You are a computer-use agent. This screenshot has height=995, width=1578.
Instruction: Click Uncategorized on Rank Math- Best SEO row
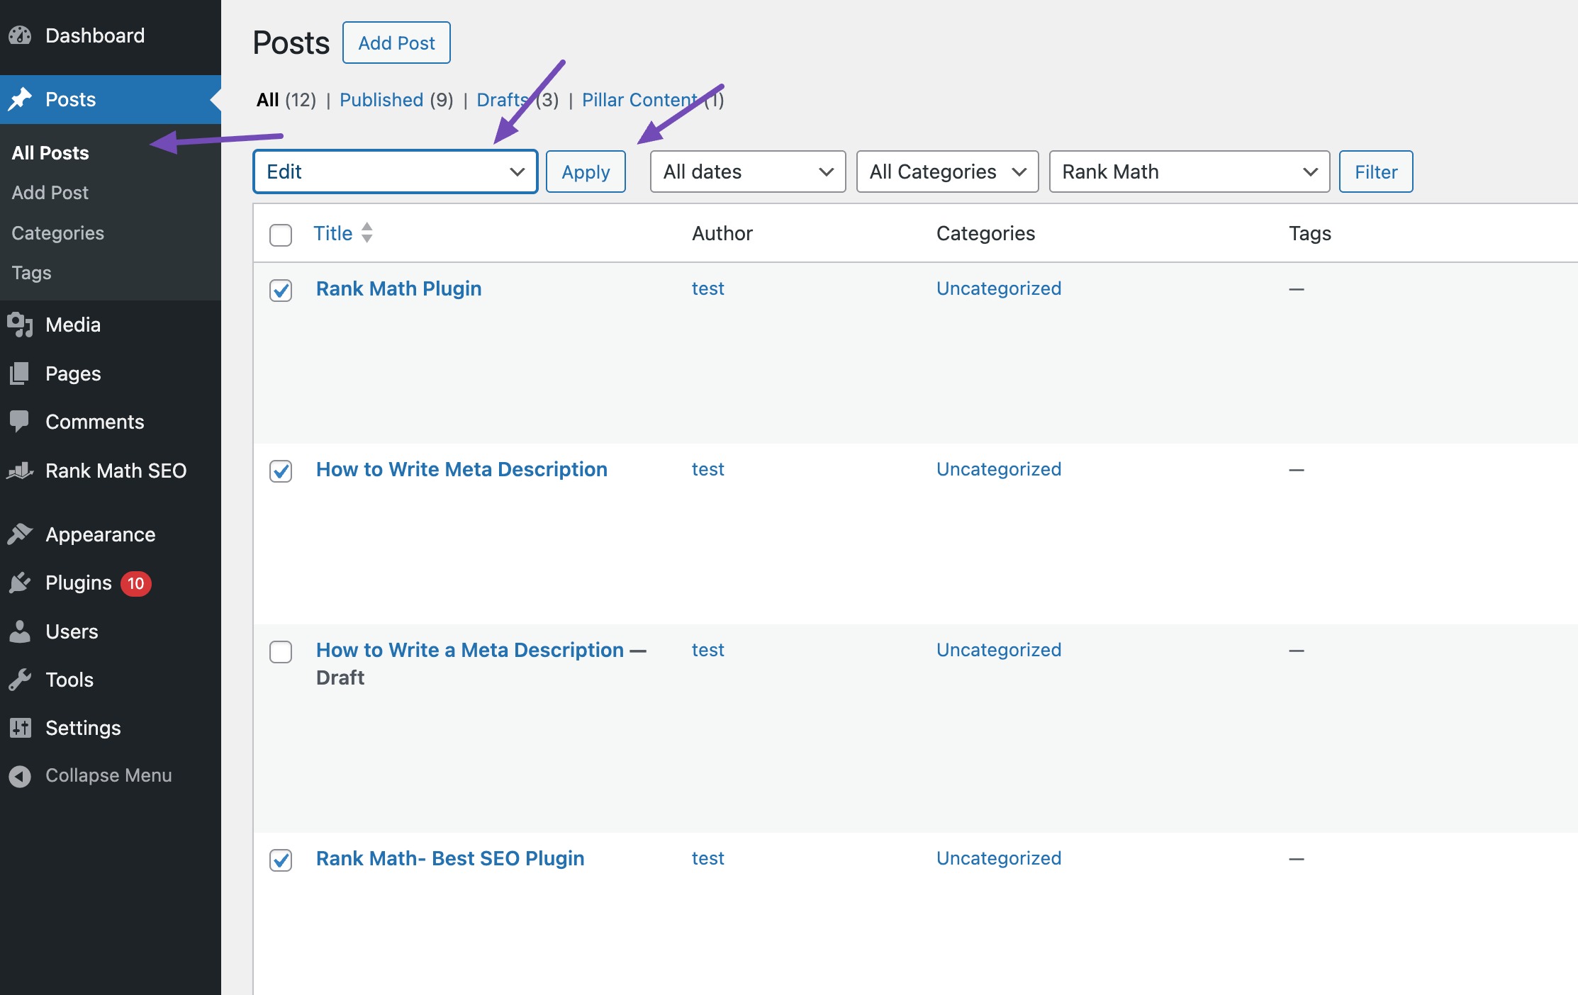[999, 858]
